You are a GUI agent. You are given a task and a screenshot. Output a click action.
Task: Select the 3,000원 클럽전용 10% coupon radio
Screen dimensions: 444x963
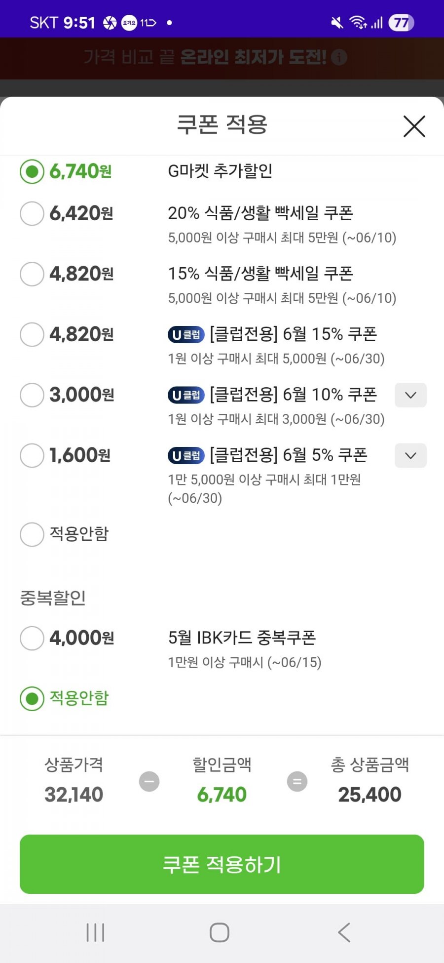[32, 395]
